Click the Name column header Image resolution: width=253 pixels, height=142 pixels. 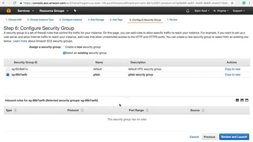pos(99,62)
